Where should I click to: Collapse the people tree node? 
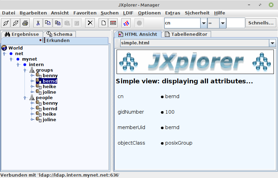pos(25,98)
